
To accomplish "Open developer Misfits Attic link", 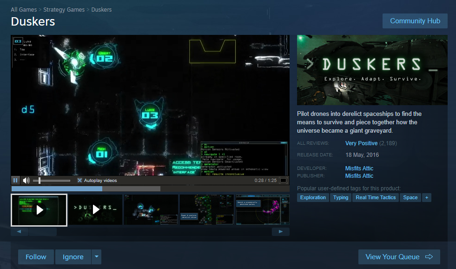I will click(359, 168).
